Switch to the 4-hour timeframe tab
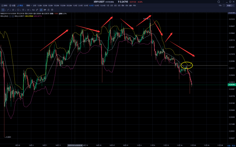 (91, 5)
